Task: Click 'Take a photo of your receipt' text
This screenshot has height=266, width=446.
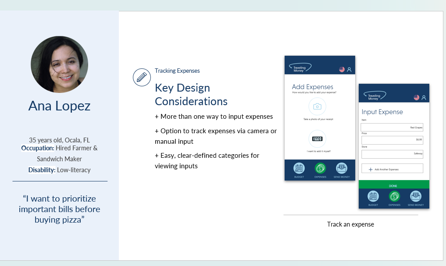Action: pyautogui.click(x=318, y=119)
